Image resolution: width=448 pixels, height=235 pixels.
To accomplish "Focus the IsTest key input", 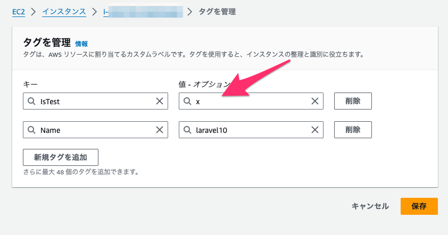I will 95,101.
